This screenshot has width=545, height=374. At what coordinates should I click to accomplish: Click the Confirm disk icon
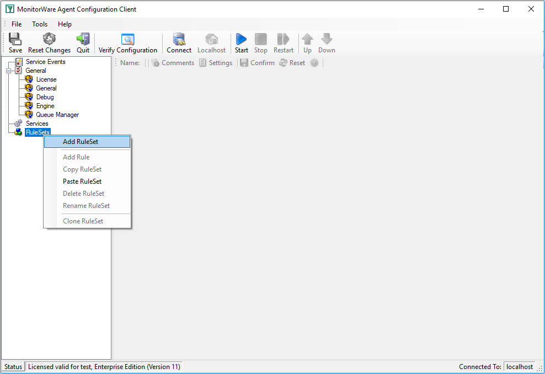point(244,62)
